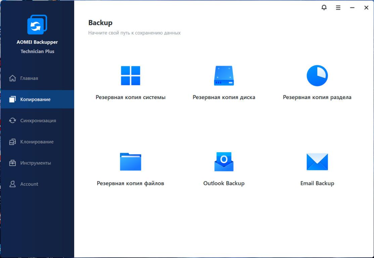Select the Резервная копия файлов label

(131, 183)
